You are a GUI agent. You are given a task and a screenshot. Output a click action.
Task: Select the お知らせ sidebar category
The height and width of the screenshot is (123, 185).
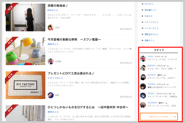coord(149,16)
